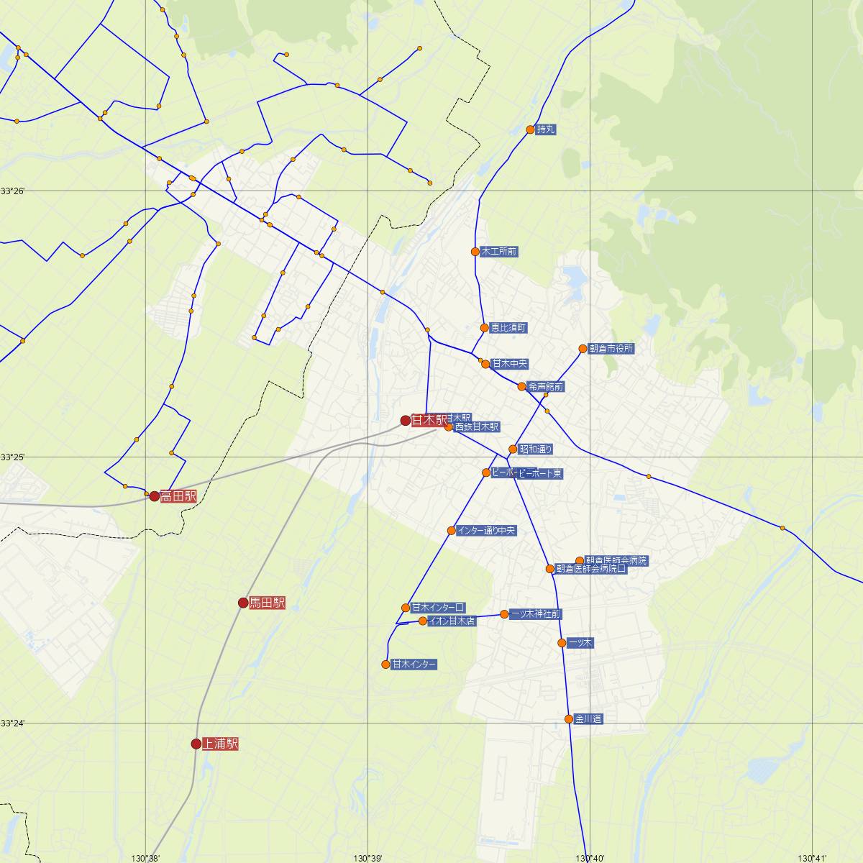
Task: Click the 一ツ木 bus stop marker
Action: [x=562, y=643]
